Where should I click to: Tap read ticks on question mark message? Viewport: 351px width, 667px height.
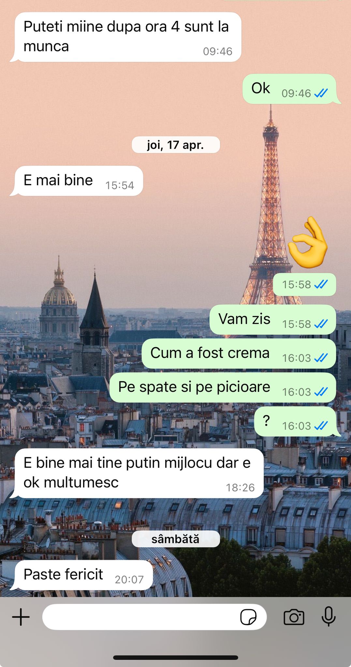click(x=321, y=426)
